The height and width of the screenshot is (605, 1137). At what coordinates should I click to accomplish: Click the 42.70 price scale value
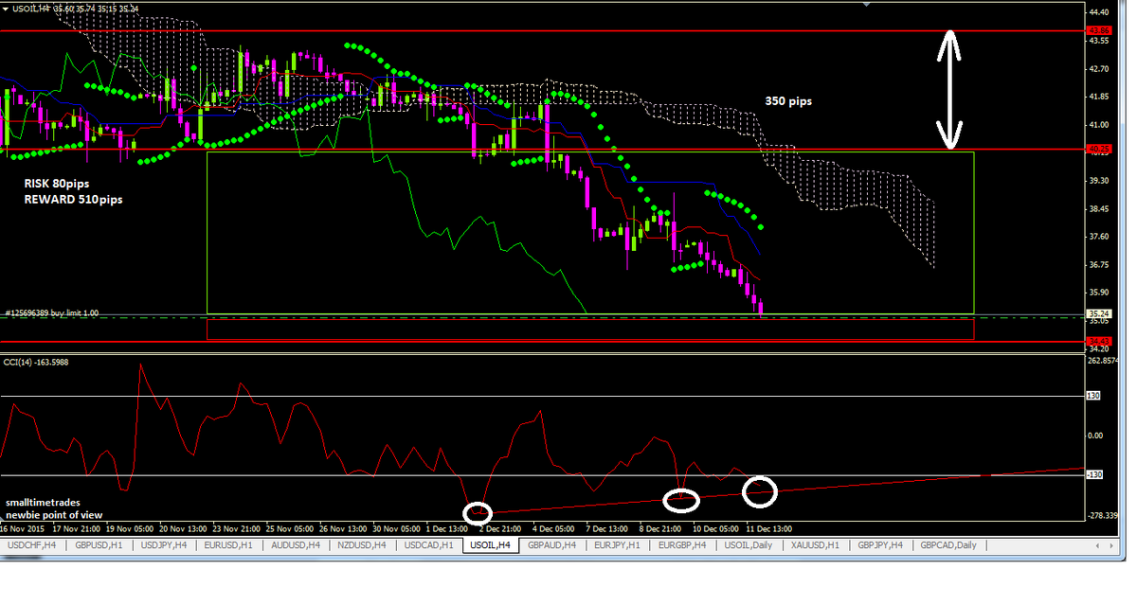1099,69
